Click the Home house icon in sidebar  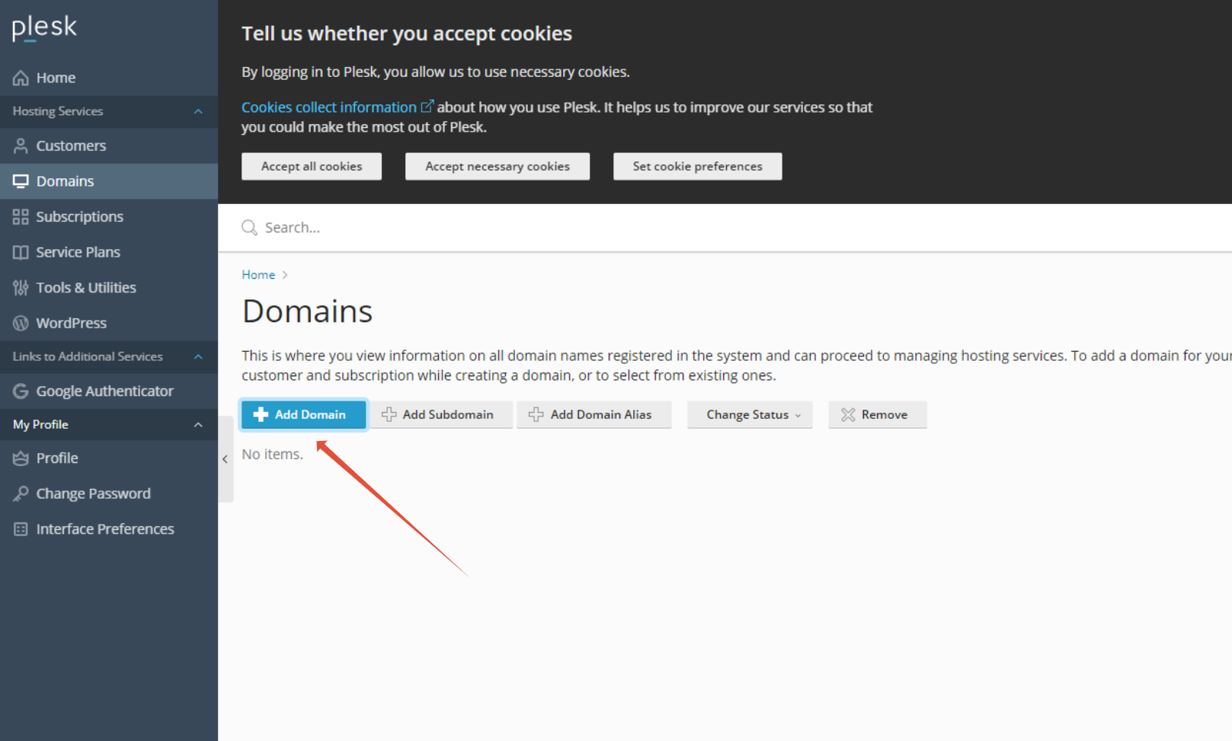[21, 78]
